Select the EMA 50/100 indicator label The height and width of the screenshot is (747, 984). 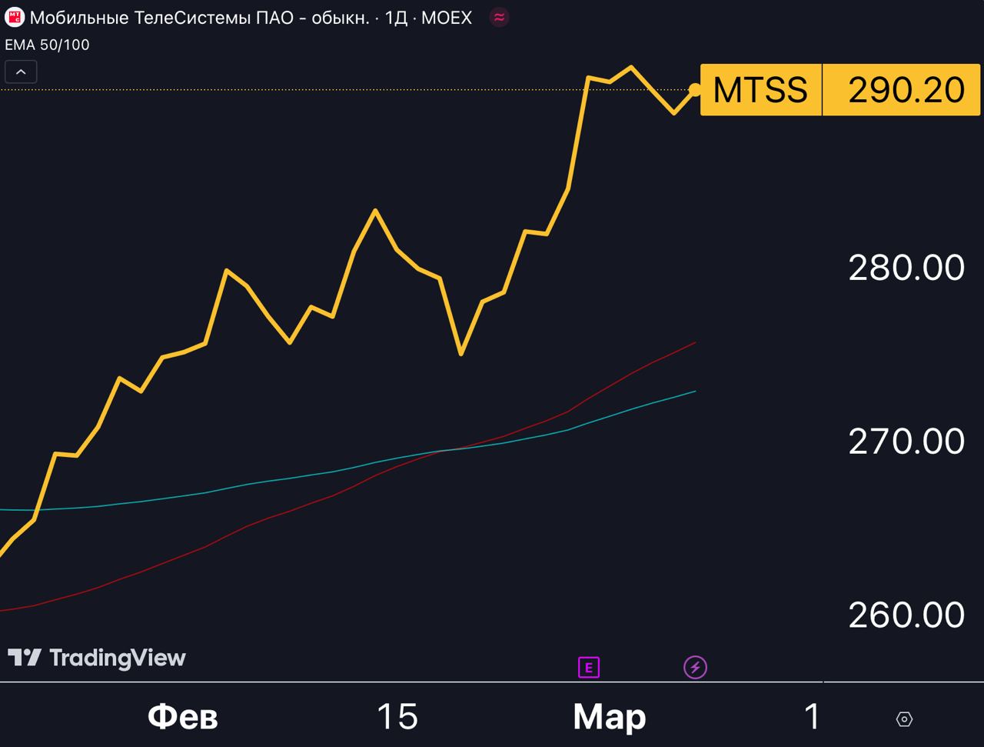pos(47,45)
